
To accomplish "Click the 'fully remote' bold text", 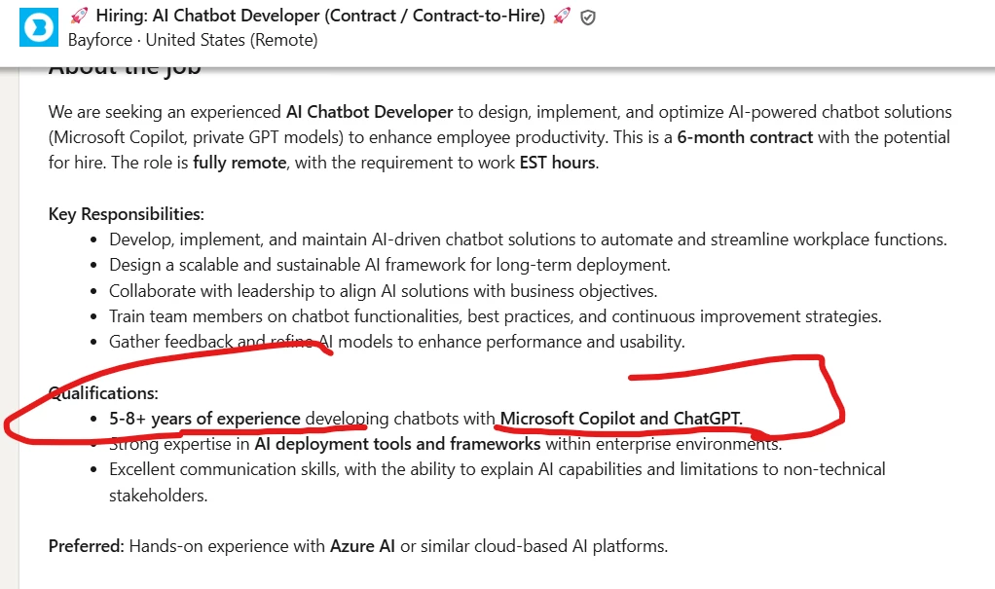I will (x=240, y=164).
